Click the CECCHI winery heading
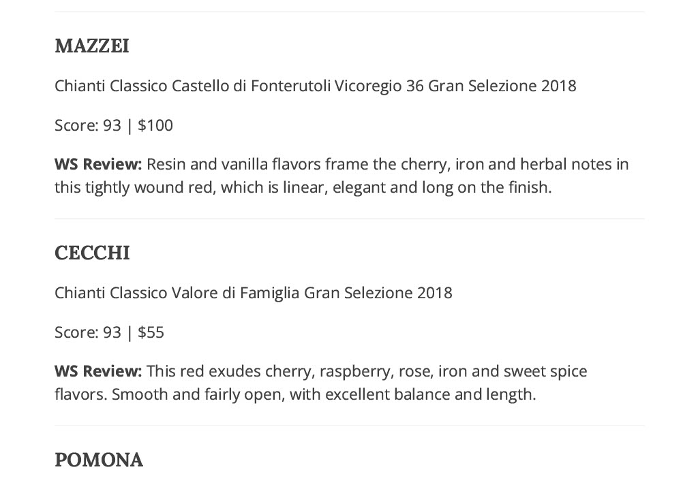Screen dimensions: 698x493 pyautogui.click(x=92, y=253)
